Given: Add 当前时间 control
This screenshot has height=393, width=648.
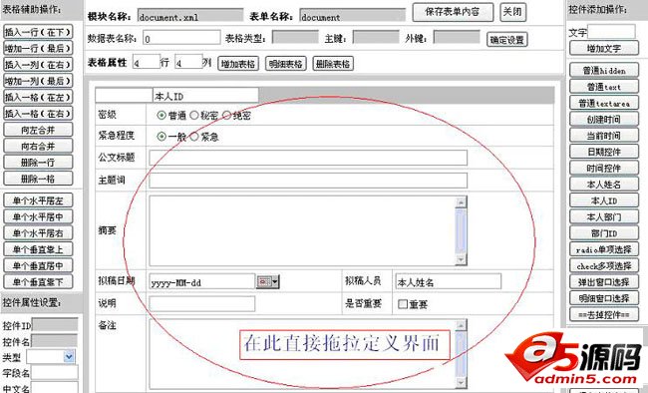Looking at the screenshot, I should tap(604, 136).
